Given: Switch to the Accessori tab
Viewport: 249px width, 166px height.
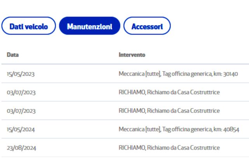Looking at the screenshot, I should pyautogui.click(x=147, y=26).
